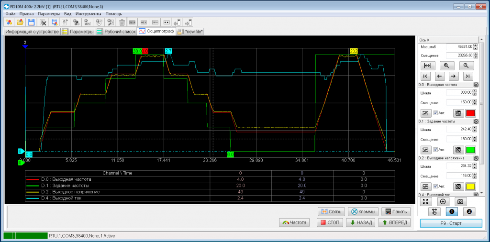The width and height of the screenshot is (490, 242).
Task: Increase the D.2 Шкала value
Action: pos(476,165)
